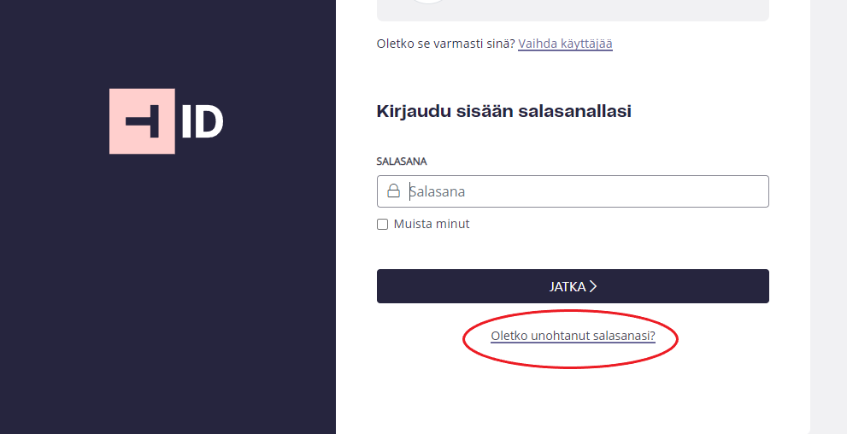847x434 pixels.
Task: Click the padlock icon in password field
Action: [x=393, y=191]
